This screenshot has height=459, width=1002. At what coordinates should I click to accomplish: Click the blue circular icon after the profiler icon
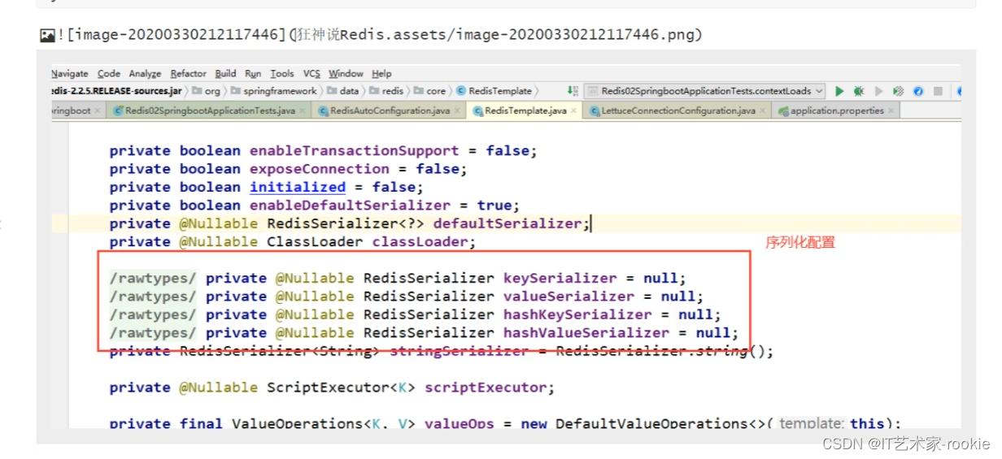[918, 91]
